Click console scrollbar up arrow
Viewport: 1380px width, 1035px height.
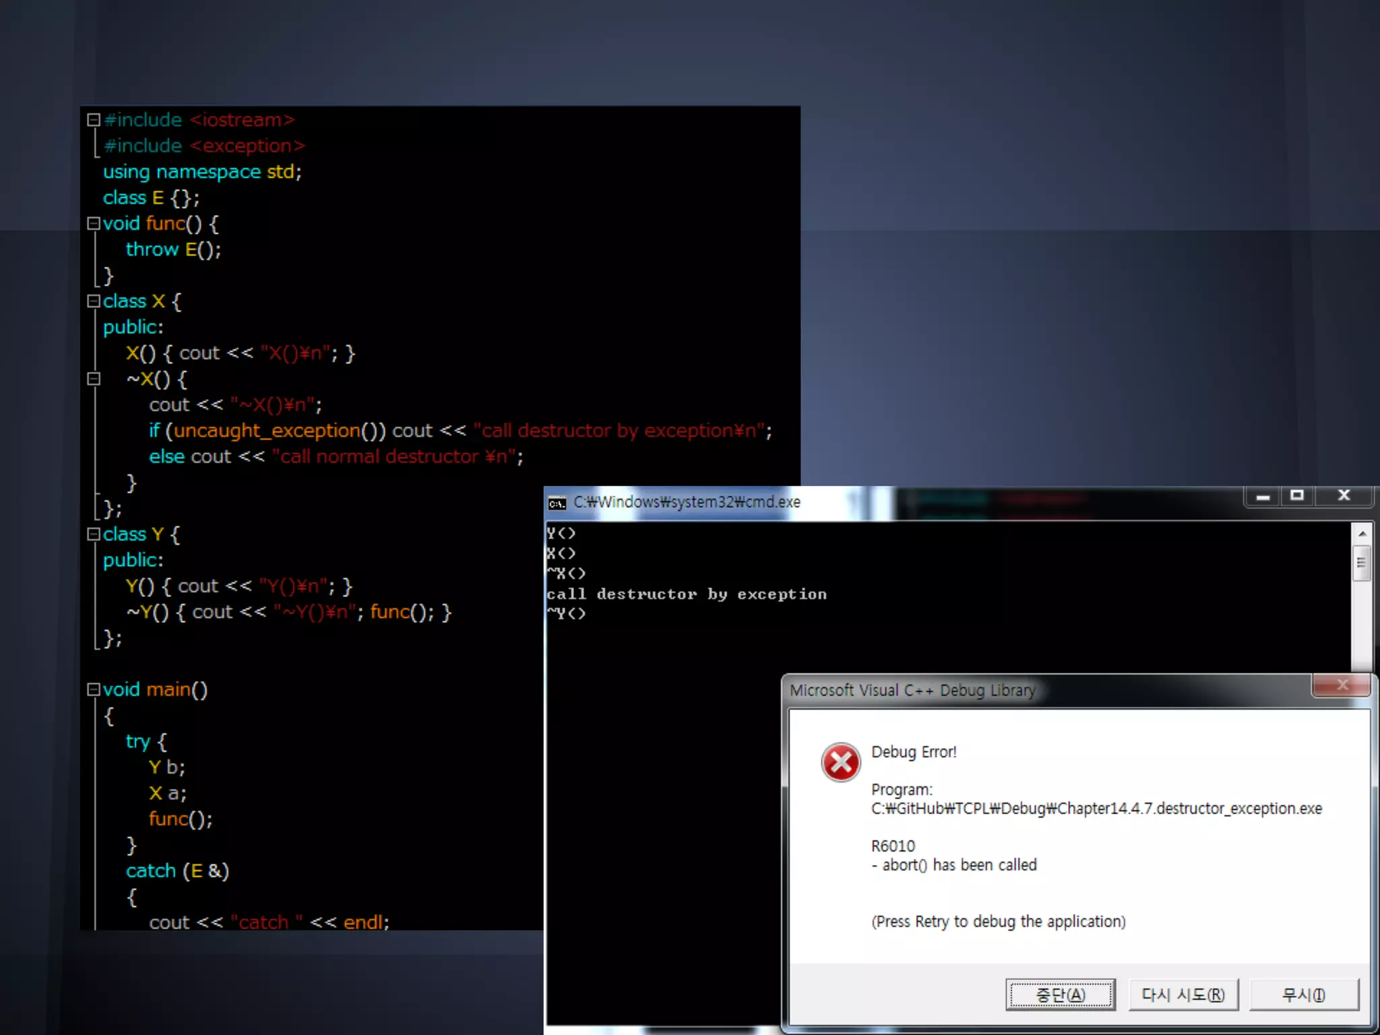pyautogui.click(x=1362, y=534)
